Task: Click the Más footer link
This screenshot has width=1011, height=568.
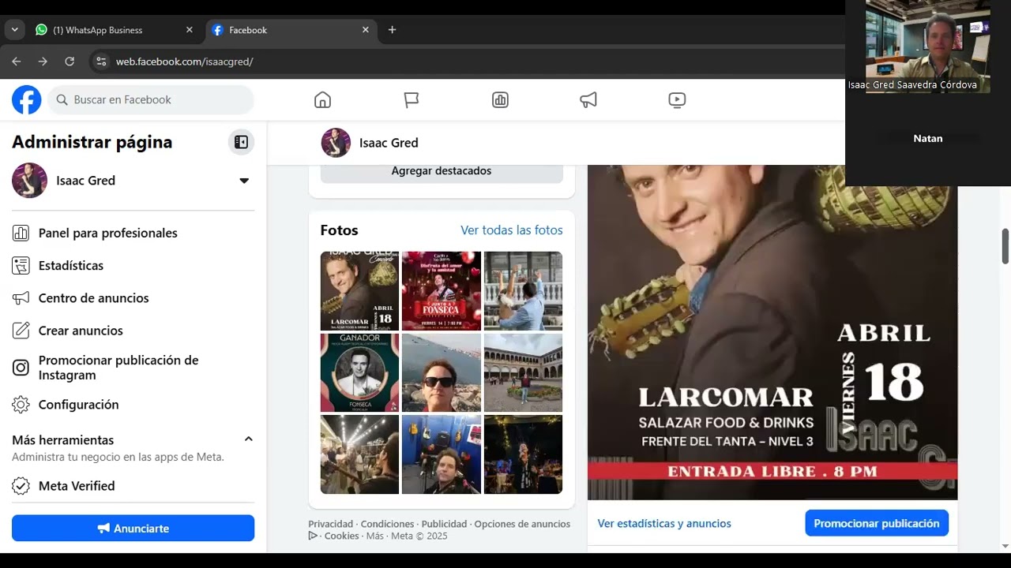Action: (374, 536)
